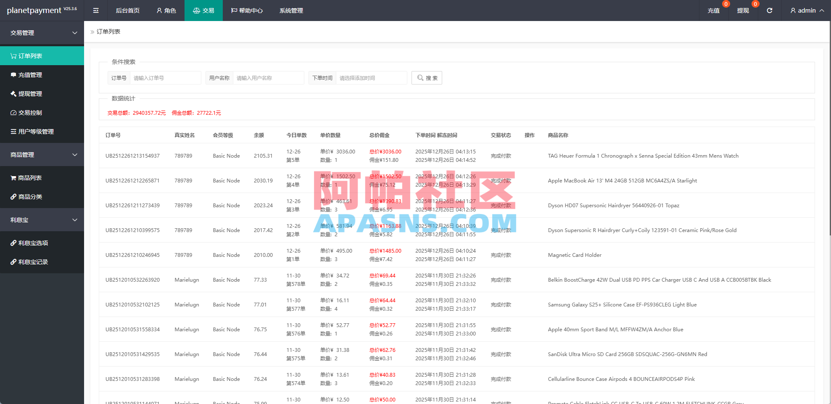Select 角色 in top navigation
Image resolution: width=831 pixels, height=404 pixels.
click(x=166, y=11)
